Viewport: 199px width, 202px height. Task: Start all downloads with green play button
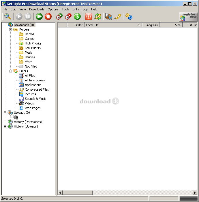[x=39, y=16]
